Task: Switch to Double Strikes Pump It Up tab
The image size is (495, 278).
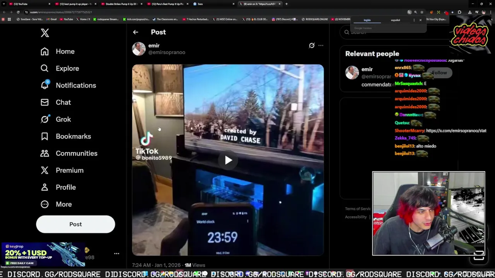Action: pos(121,4)
